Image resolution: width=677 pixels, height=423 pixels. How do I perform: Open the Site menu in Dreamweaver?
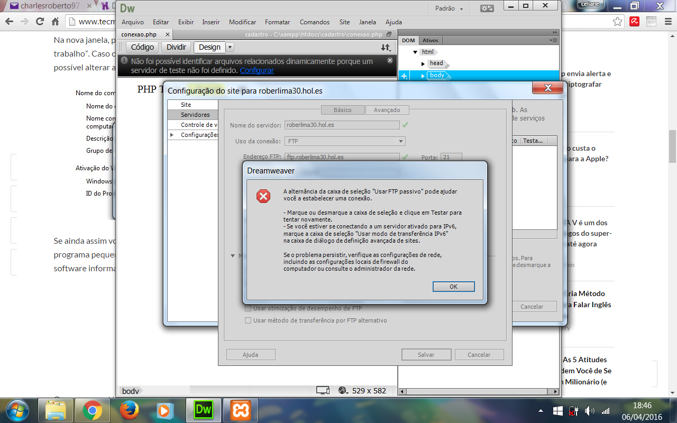pos(345,22)
